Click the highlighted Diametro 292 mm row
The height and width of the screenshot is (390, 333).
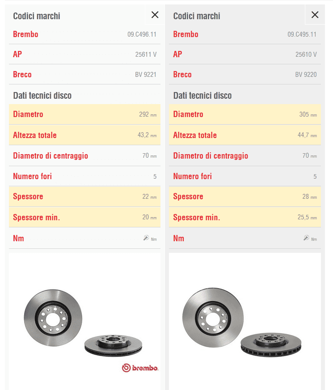[x=84, y=114]
